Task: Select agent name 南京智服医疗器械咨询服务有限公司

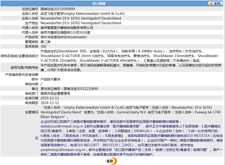Action: [67, 28]
